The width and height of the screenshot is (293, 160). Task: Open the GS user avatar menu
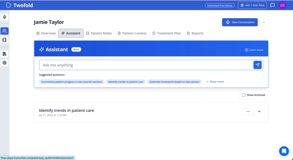(282, 5)
